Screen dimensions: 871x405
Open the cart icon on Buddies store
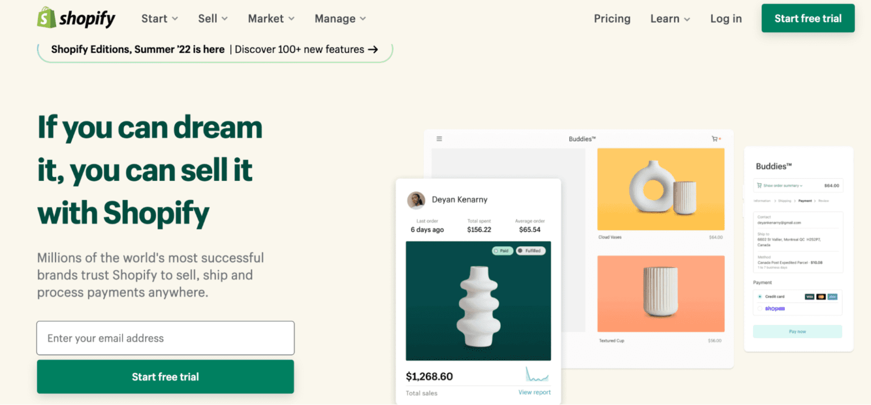[715, 138]
